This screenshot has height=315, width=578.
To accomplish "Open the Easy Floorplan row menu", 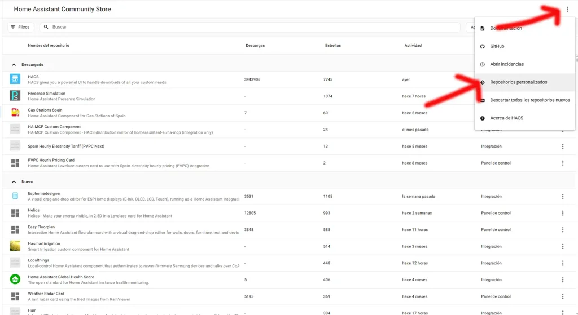I will pos(563,229).
